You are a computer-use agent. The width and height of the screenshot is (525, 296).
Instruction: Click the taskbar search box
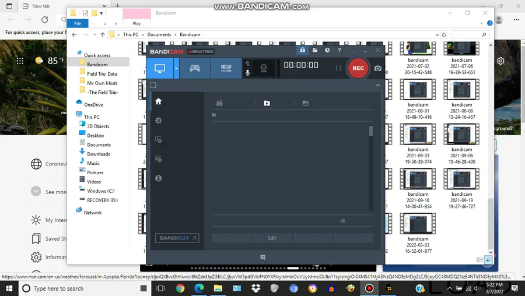coord(85,288)
